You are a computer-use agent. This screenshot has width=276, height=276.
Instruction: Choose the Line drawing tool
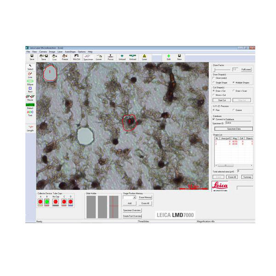30,74
